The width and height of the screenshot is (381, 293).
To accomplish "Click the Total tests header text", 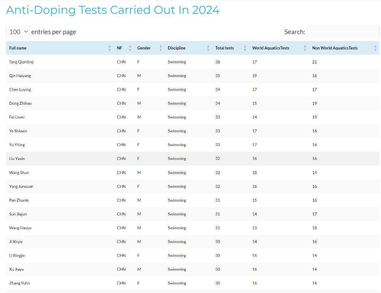I will tap(224, 48).
